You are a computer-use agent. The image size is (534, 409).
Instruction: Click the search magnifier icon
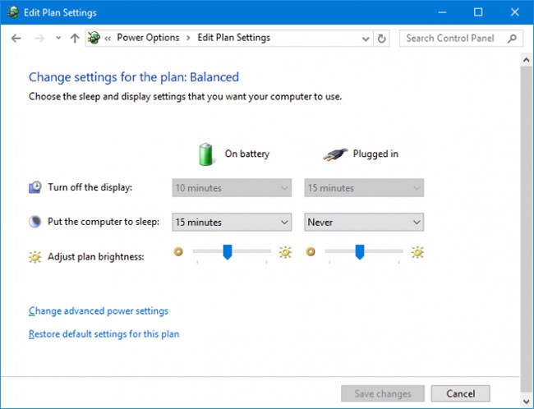click(x=512, y=38)
